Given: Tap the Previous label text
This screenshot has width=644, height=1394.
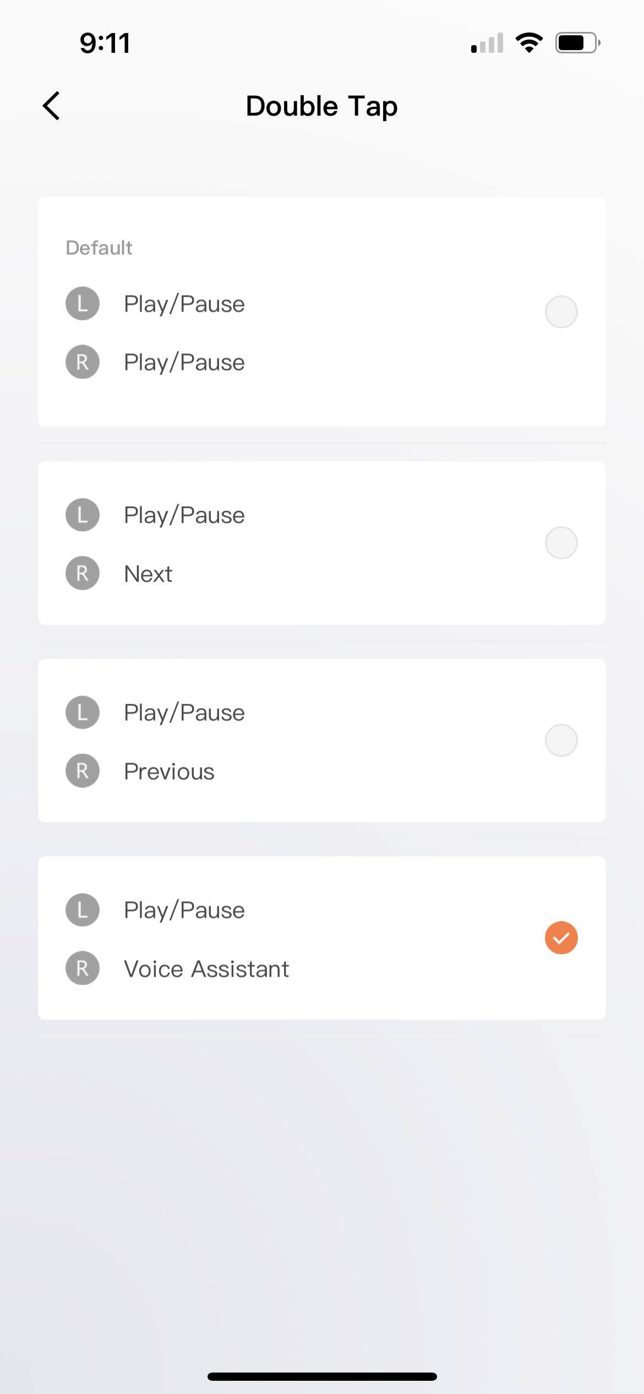Looking at the screenshot, I should tap(169, 771).
